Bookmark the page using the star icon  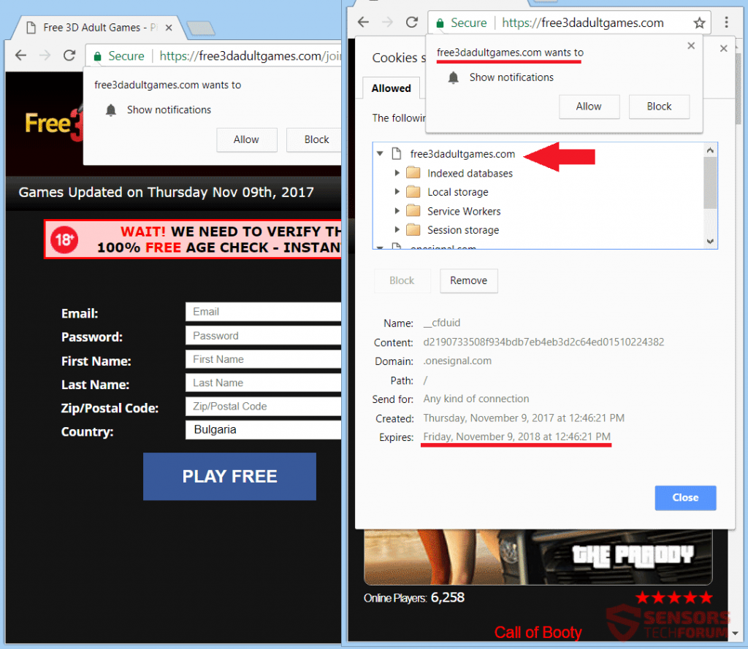point(699,23)
